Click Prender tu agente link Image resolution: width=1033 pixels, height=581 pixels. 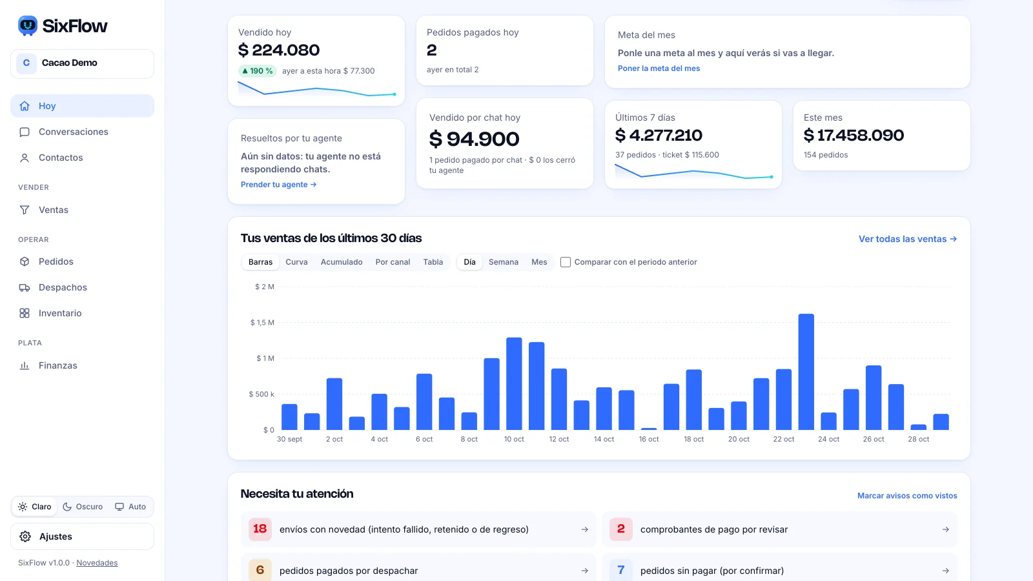[278, 185]
